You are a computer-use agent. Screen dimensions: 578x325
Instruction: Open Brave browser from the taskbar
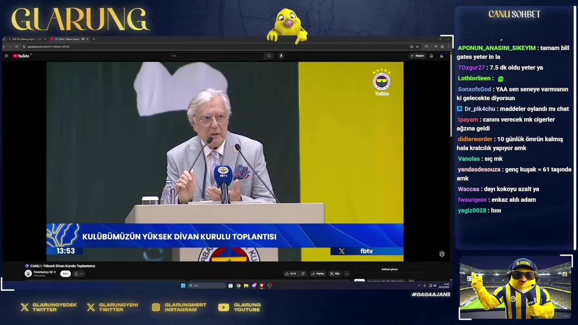(x=261, y=285)
